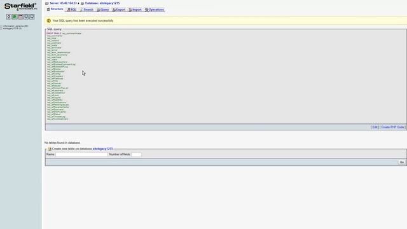Go to the Query tab
The width and height of the screenshot is (407, 229).
pyautogui.click(x=103, y=10)
